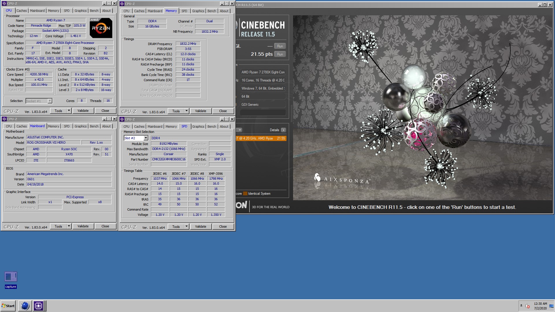Click the Part Number CMK32GX4M4B3600C16 field
Viewport: 555px width, 312px height.
(169, 159)
